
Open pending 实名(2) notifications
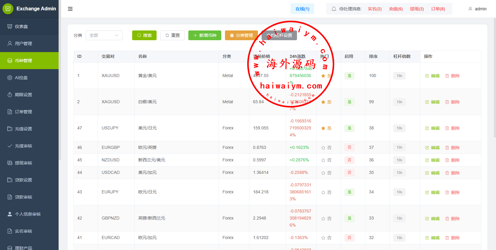(x=375, y=9)
